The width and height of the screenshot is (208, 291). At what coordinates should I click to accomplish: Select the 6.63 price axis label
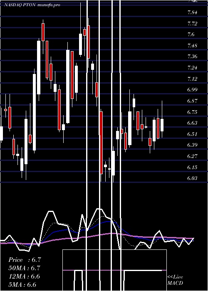coord(192,123)
